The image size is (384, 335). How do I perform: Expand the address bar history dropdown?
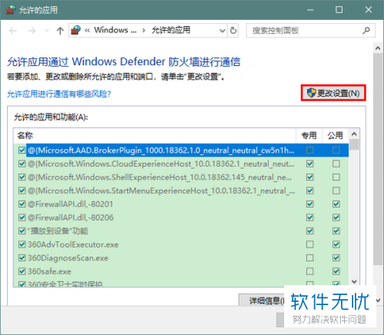pyautogui.click(x=222, y=31)
